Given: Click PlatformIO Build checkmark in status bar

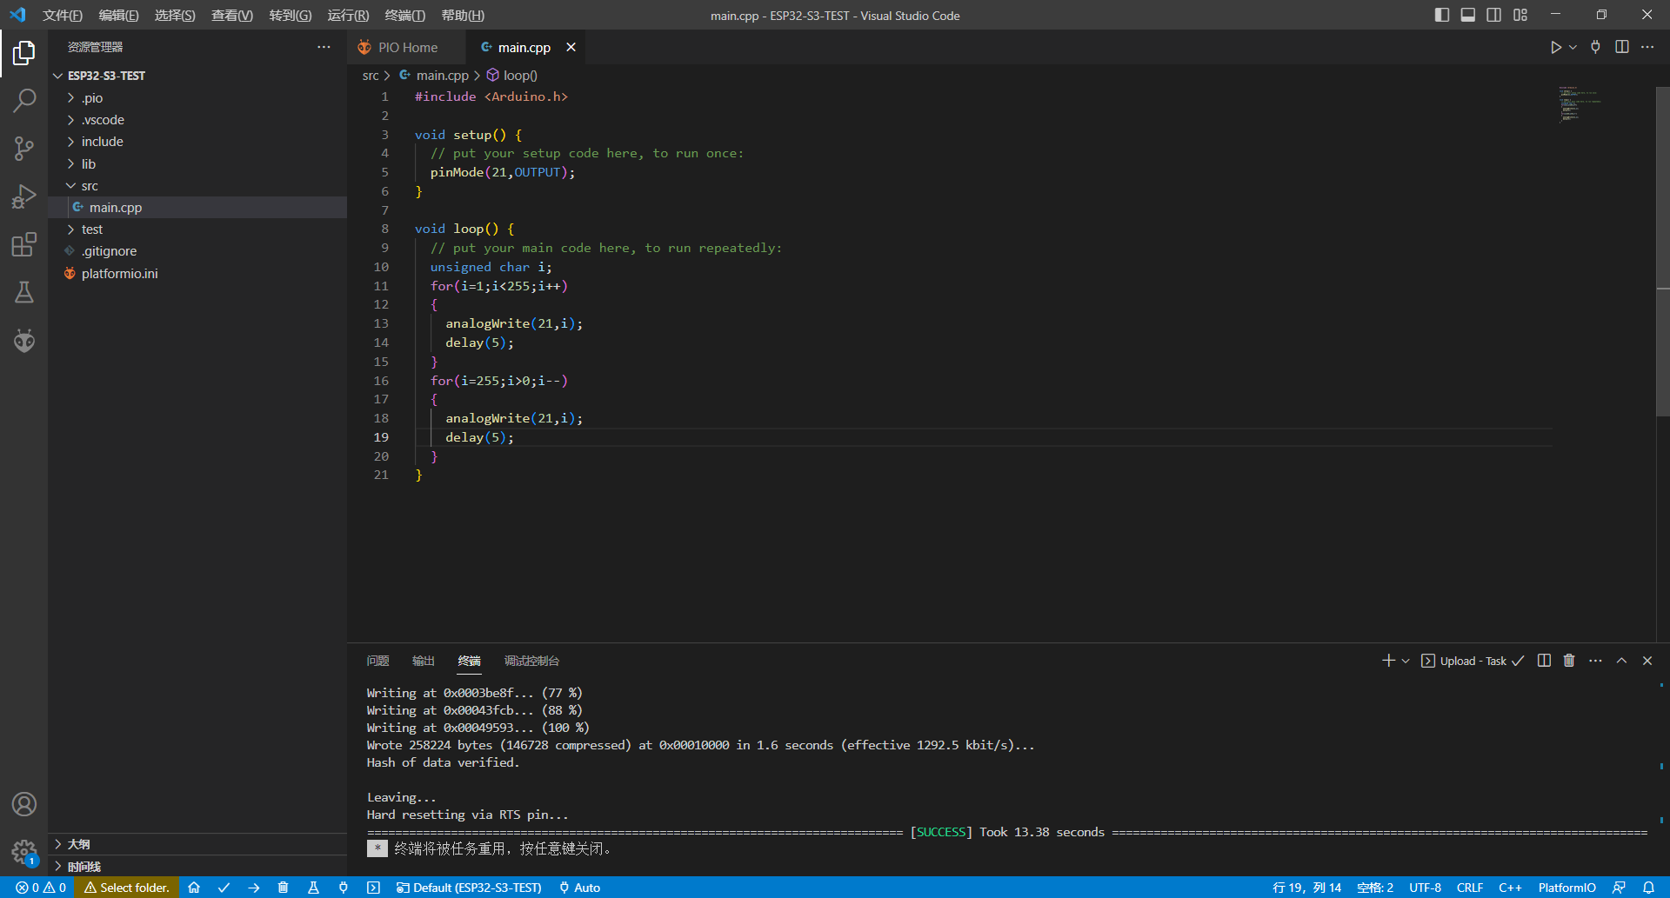Looking at the screenshot, I should (x=224, y=888).
